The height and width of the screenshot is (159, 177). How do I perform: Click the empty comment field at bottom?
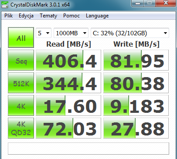88,149
